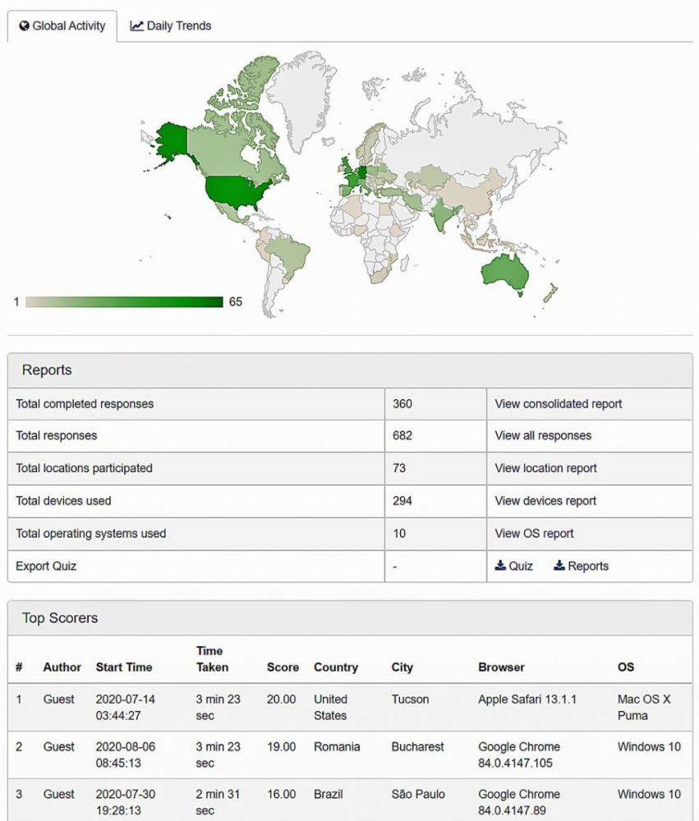Image resolution: width=699 pixels, height=821 pixels.
Task: Click India on the world map
Action: [443, 214]
